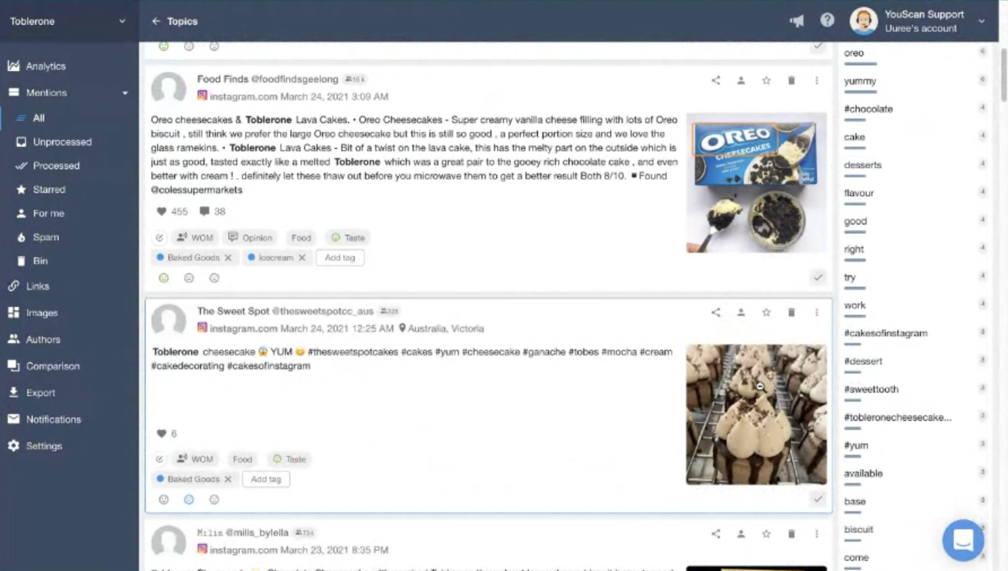Go back using Topics arrow
The width and height of the screenshot is (1008, 571).
click(156, 21)
